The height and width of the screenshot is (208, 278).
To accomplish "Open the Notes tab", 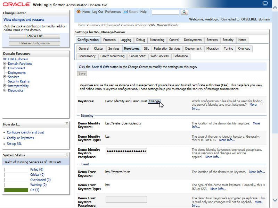I will pos(242,40).
